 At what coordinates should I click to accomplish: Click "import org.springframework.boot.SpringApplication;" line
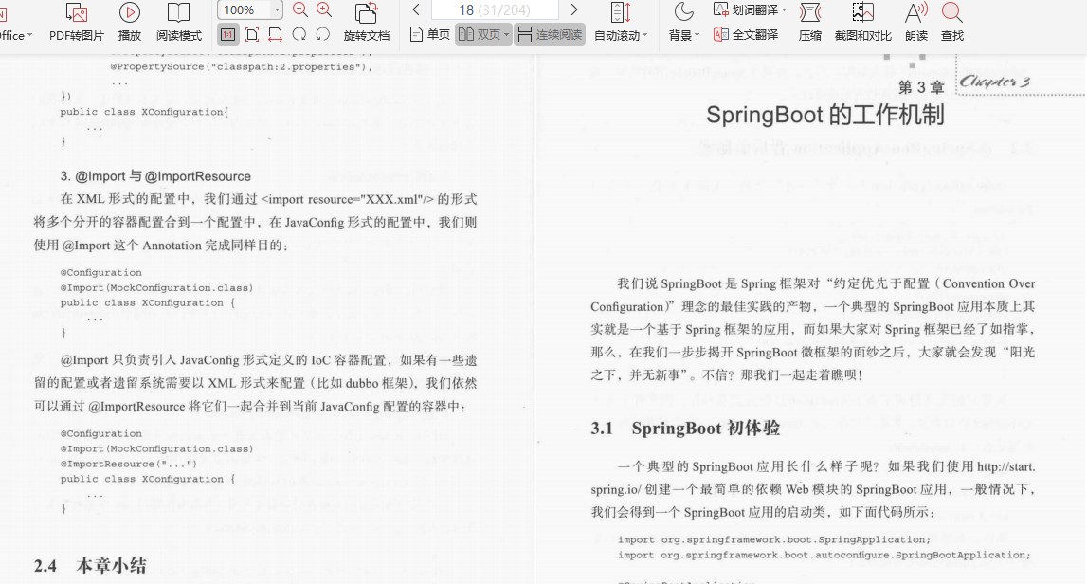point(774,539)
